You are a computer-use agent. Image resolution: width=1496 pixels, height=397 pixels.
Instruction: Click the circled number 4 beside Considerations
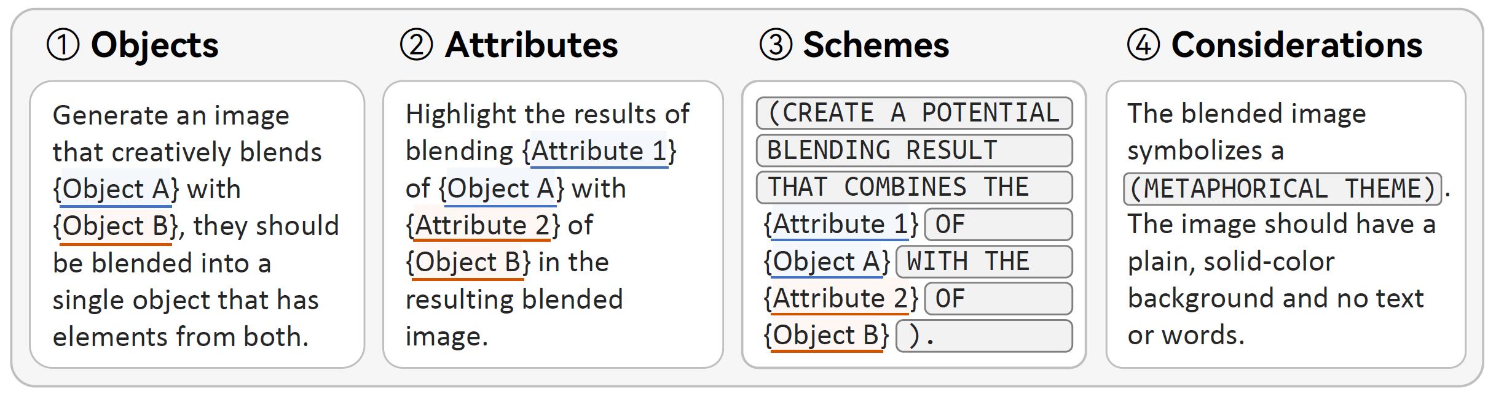click(1143, 45)
